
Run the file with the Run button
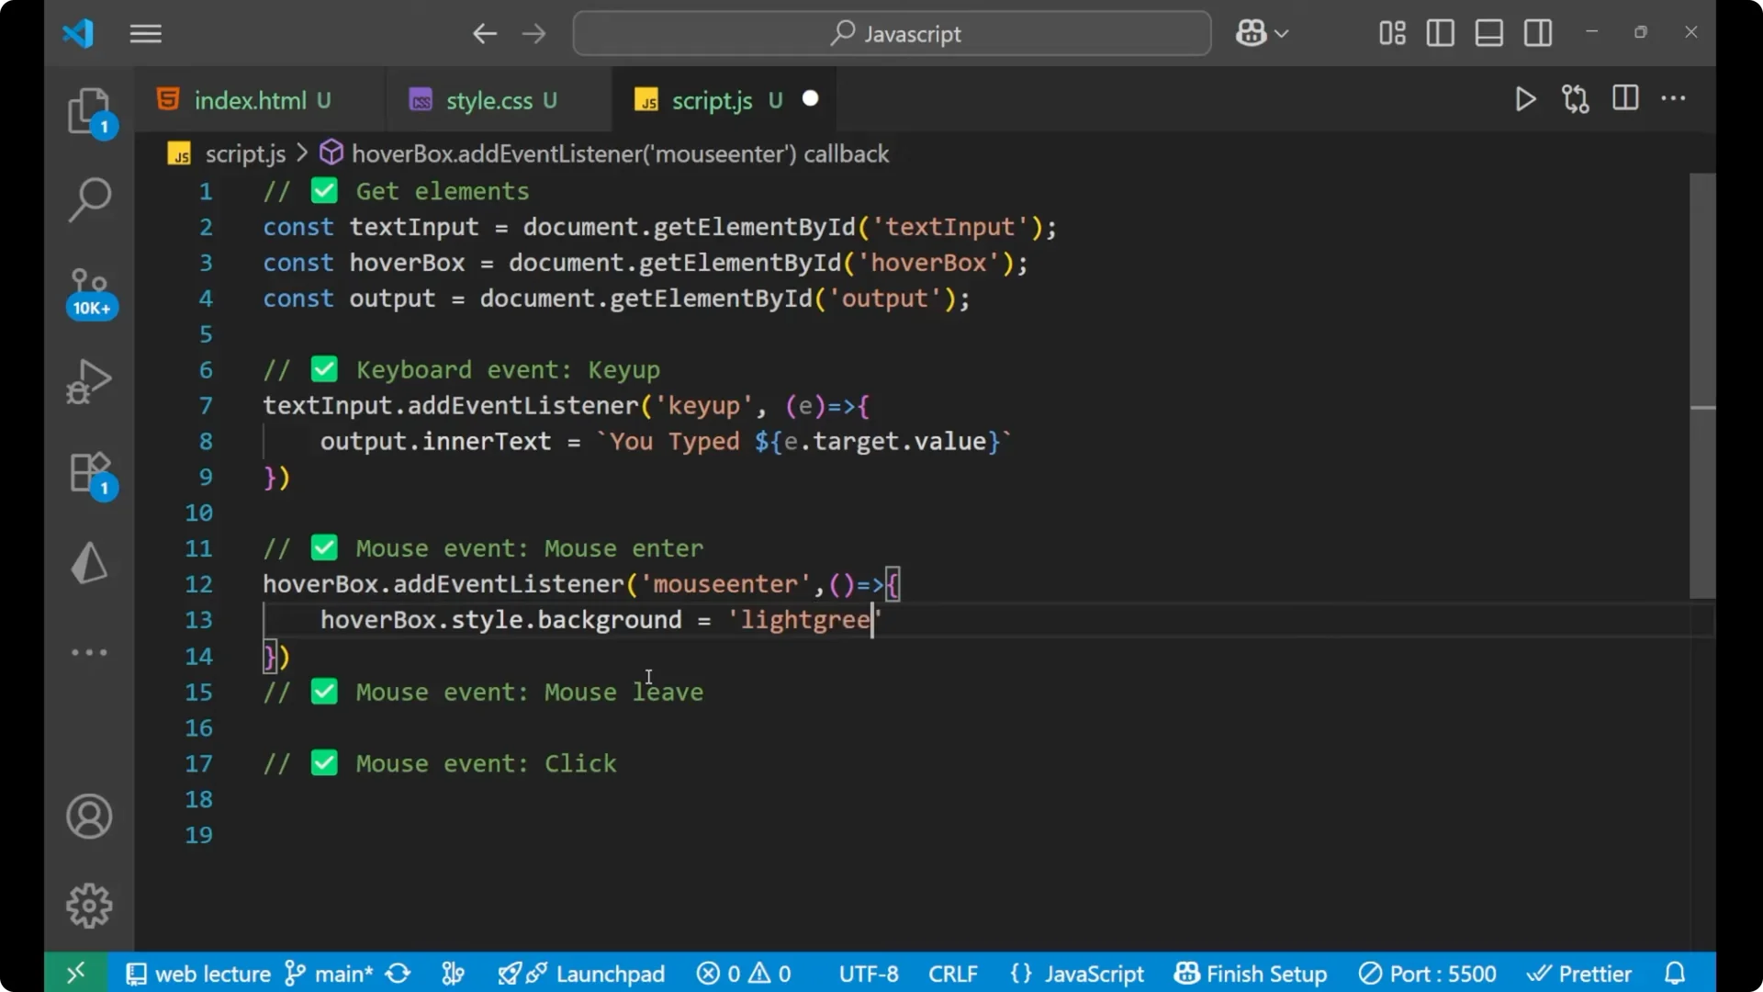[1525, 99]
